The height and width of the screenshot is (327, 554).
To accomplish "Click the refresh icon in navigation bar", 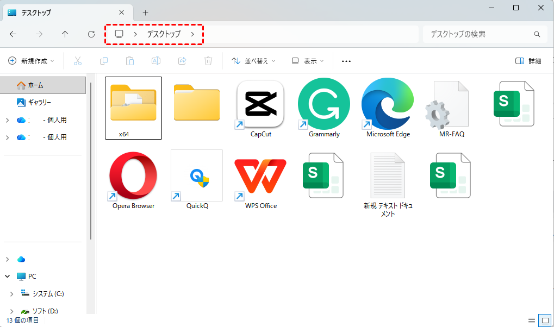I will point(91,34).
